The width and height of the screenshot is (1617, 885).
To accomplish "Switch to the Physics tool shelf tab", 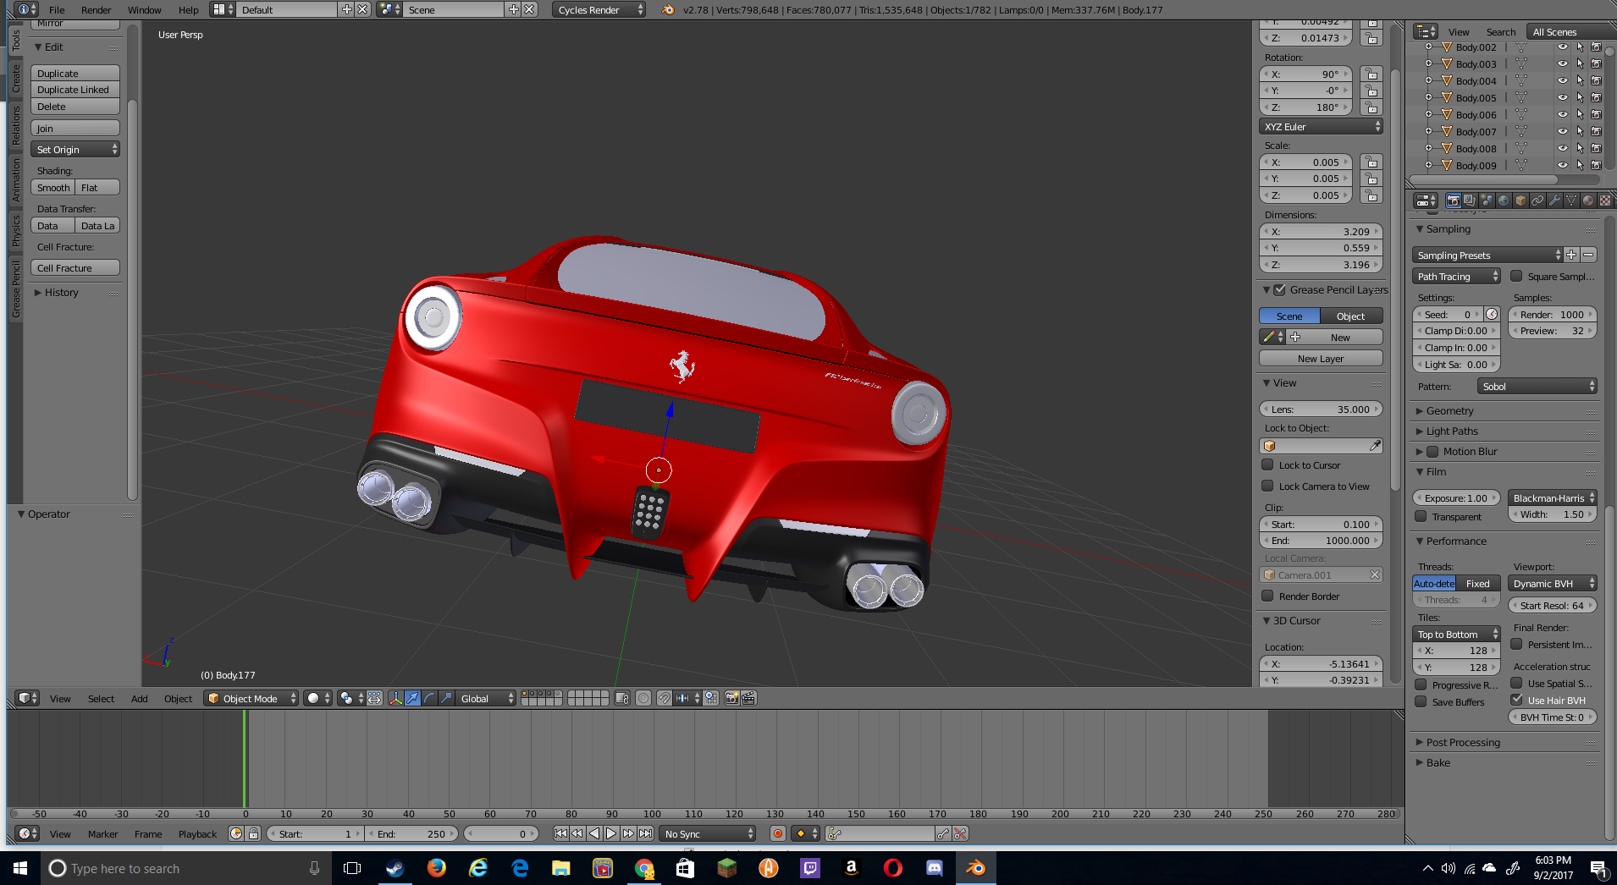I will pyautogui.click(x=15, y=230).
